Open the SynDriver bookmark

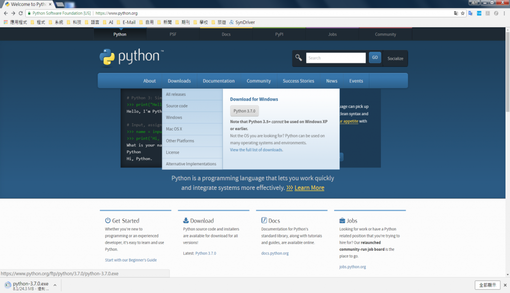point(242,22)
